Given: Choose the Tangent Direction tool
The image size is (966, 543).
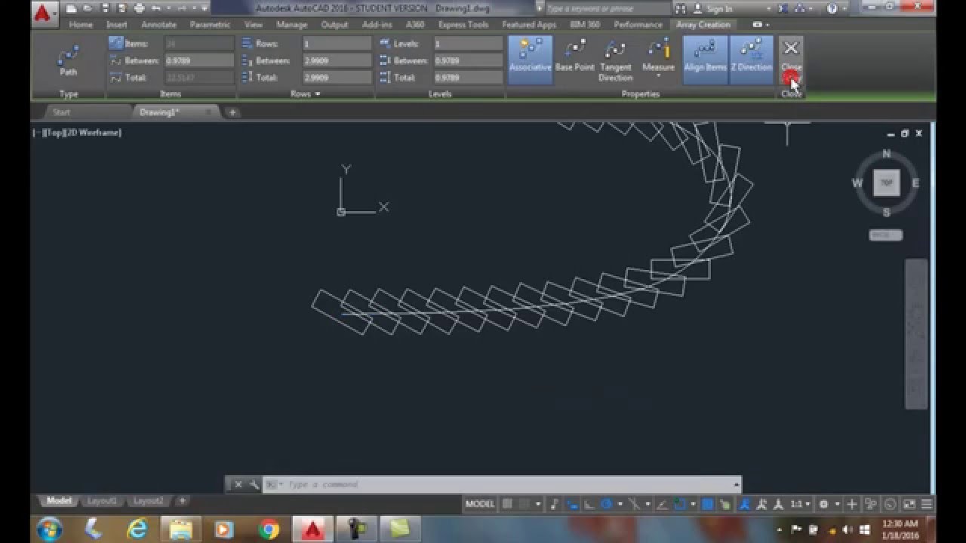Looking at the screenshot, I should click(x=615, y=60).
